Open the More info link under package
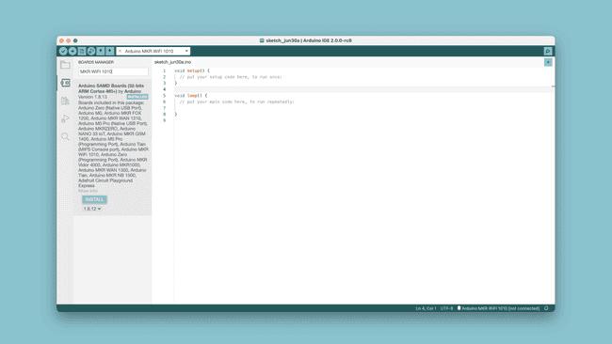This screenshot has width=612, height=344. coord(88,191)
